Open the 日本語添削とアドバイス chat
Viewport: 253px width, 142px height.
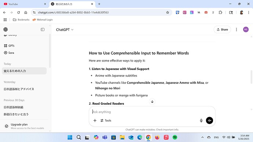pyautogui.click(x=19, y=89)
